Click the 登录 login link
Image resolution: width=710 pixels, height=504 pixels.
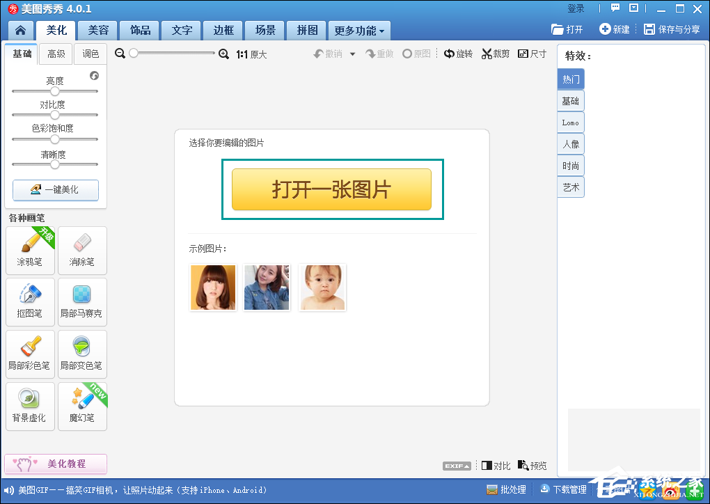click(x=576, y=8)
